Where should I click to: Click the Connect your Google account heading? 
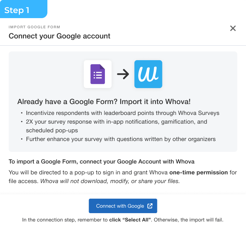click(59, 36)
